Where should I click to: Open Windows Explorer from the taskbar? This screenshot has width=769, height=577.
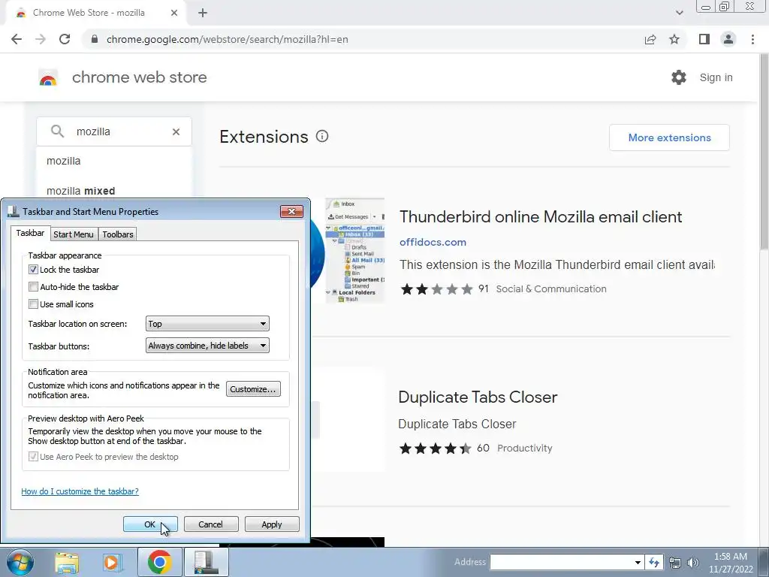pos(67,562)
